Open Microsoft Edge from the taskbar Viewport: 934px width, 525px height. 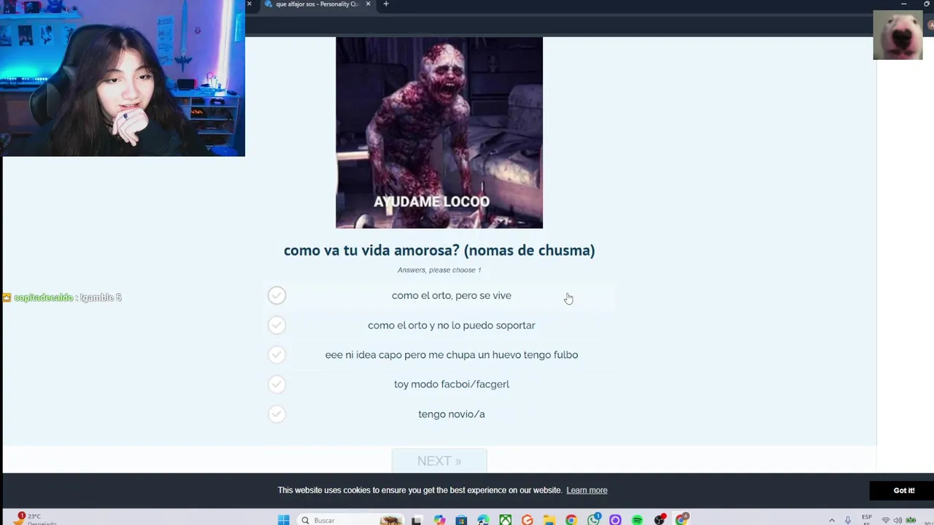483,520
